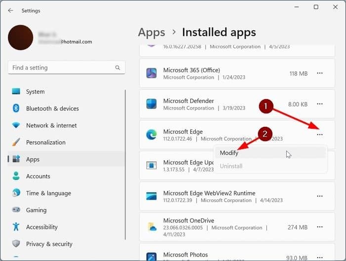Minimize the Settings window
The width and height of the screenshot is (346, 261).
click(x=297, y=7)
